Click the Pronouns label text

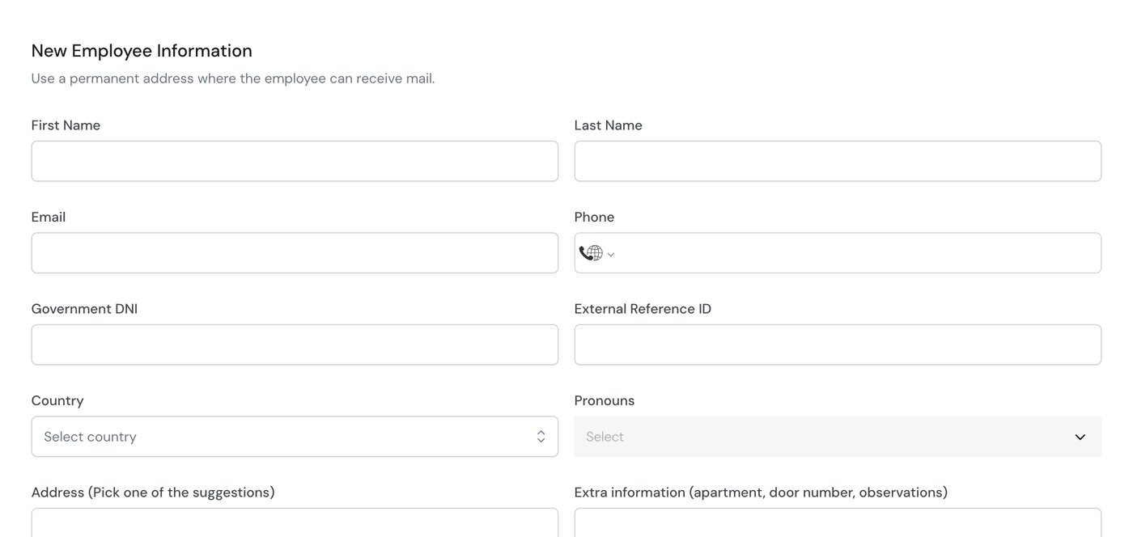pyautogui.click(x=605, y=401)
